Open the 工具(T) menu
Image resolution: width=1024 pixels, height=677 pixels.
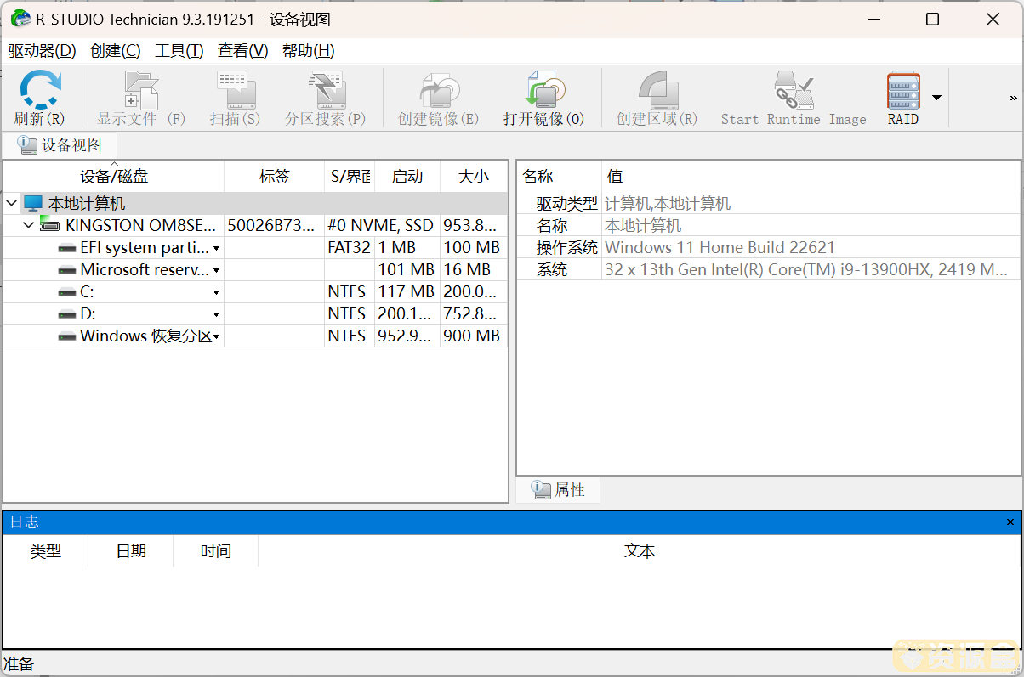point(179,50)
